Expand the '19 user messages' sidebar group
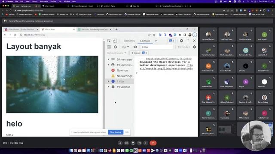The image size is (275, 154). click(x=108, y=65)
